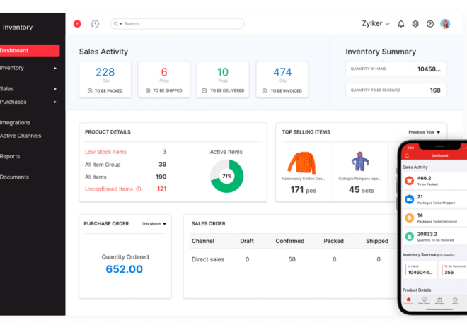This screenshot has height=332, width=467.
Task: Click the red plus quick-create icon
Action: [x=77, y=24]
